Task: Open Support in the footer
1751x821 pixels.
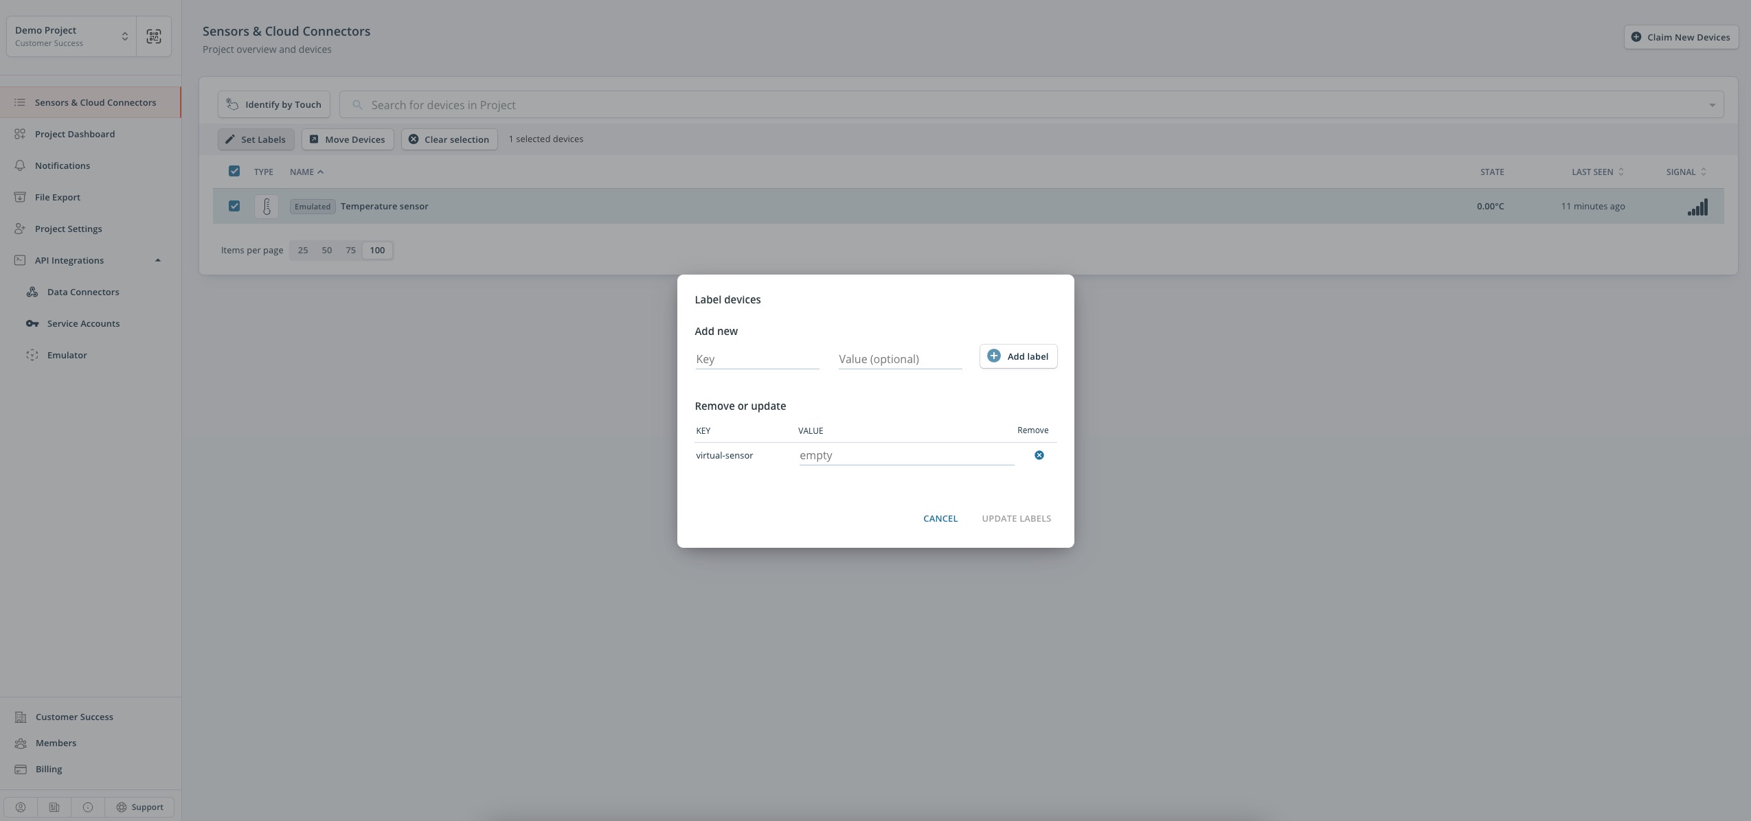Action: pos(139,807)
